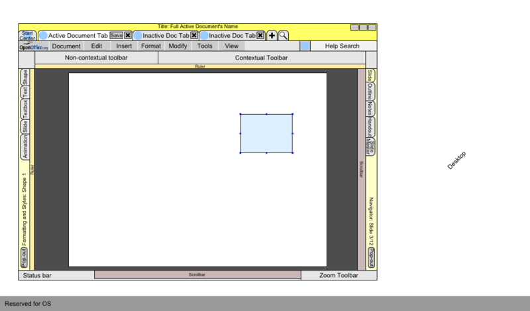Click the Zoom Toolbar

point(339,275)
